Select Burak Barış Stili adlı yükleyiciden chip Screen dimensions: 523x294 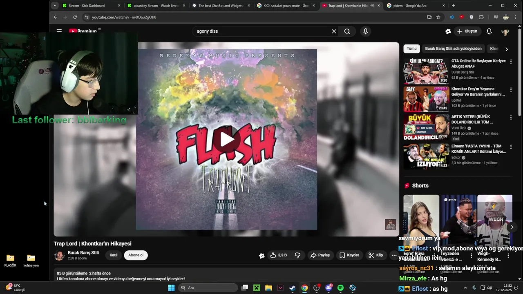tap(453, 49)
